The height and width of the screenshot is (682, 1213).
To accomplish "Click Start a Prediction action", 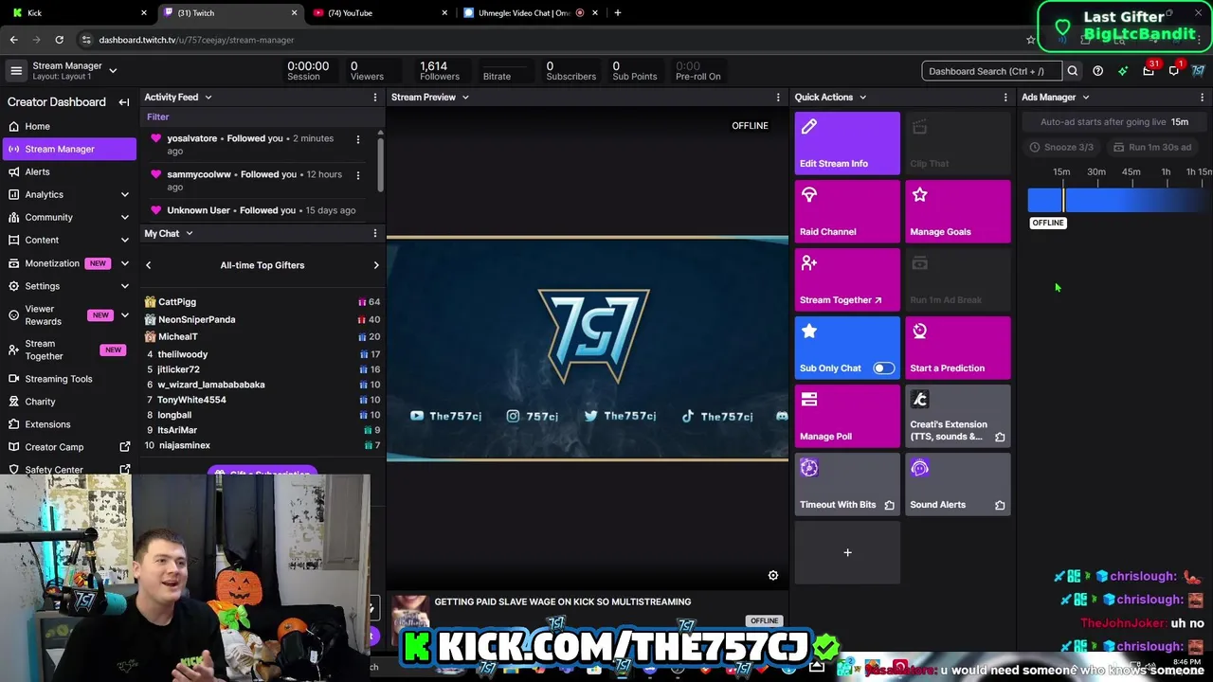I will (x=958, y=348).
